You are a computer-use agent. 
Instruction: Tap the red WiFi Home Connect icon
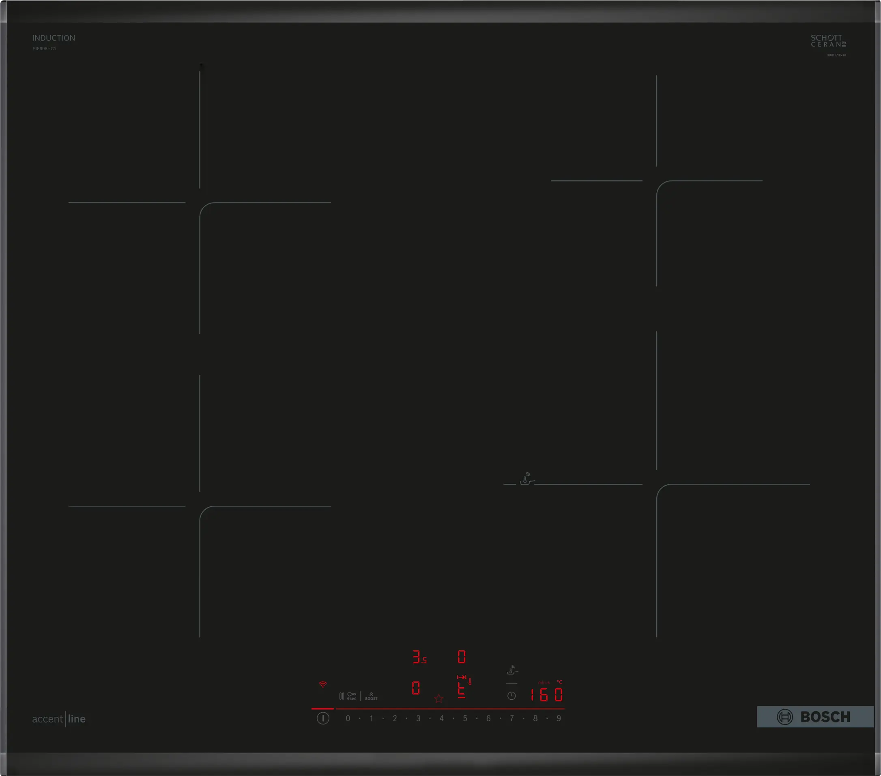(322, 684)
